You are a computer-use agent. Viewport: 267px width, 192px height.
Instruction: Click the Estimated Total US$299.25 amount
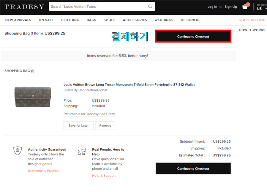222,155
